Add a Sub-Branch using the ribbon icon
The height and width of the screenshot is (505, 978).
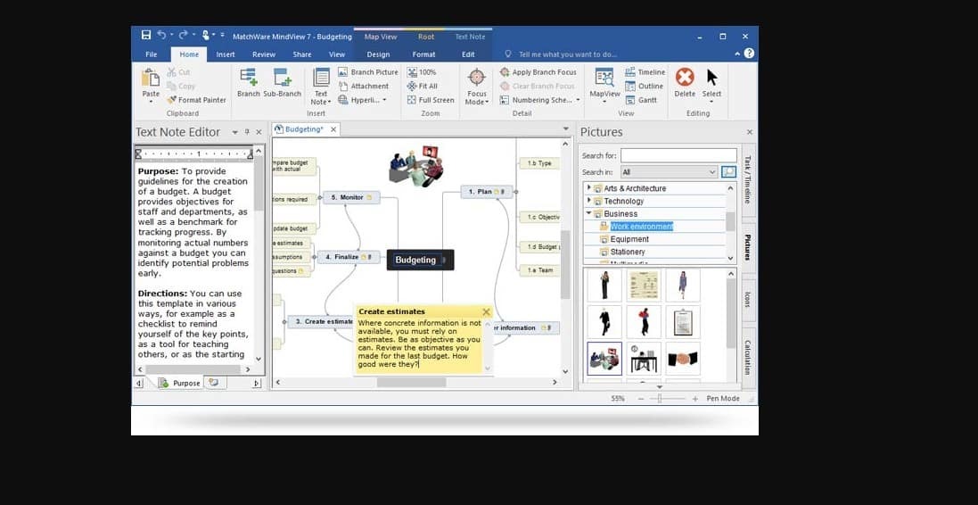pyautogui.click(x=283, y=79)
